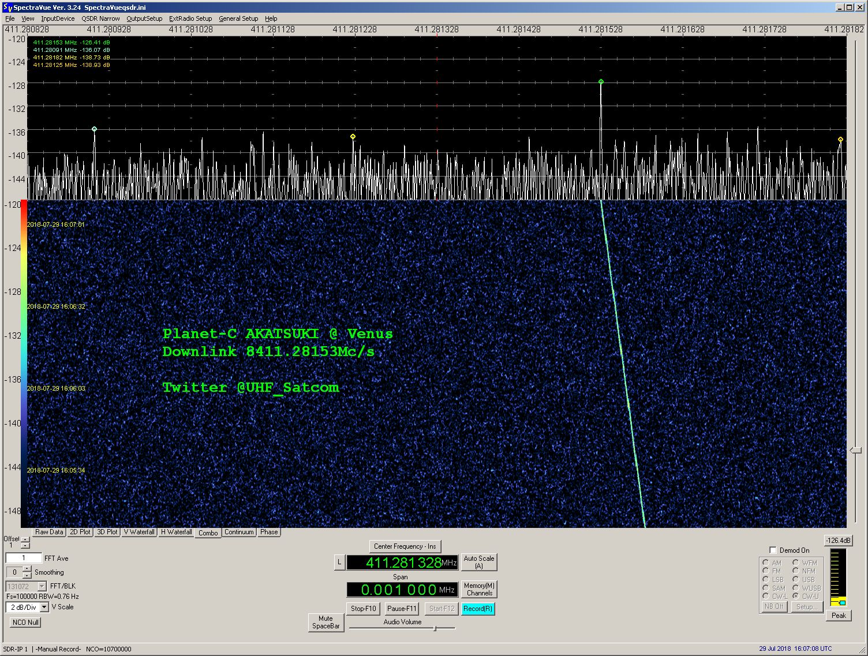Click the -126.4dB level readout button
Screen dimensions: 868x656
839,541
